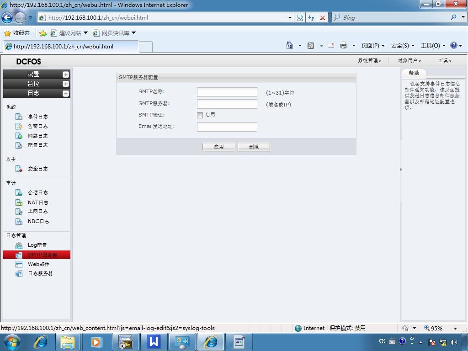
Task: Open the 页面(P) dropdown
Action: [x=373, y=46]
